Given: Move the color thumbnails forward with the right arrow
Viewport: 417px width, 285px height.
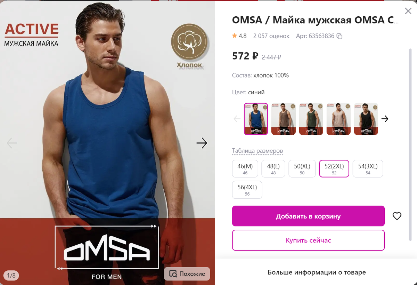Looking at the screenshot, I should tap(385, 119).
